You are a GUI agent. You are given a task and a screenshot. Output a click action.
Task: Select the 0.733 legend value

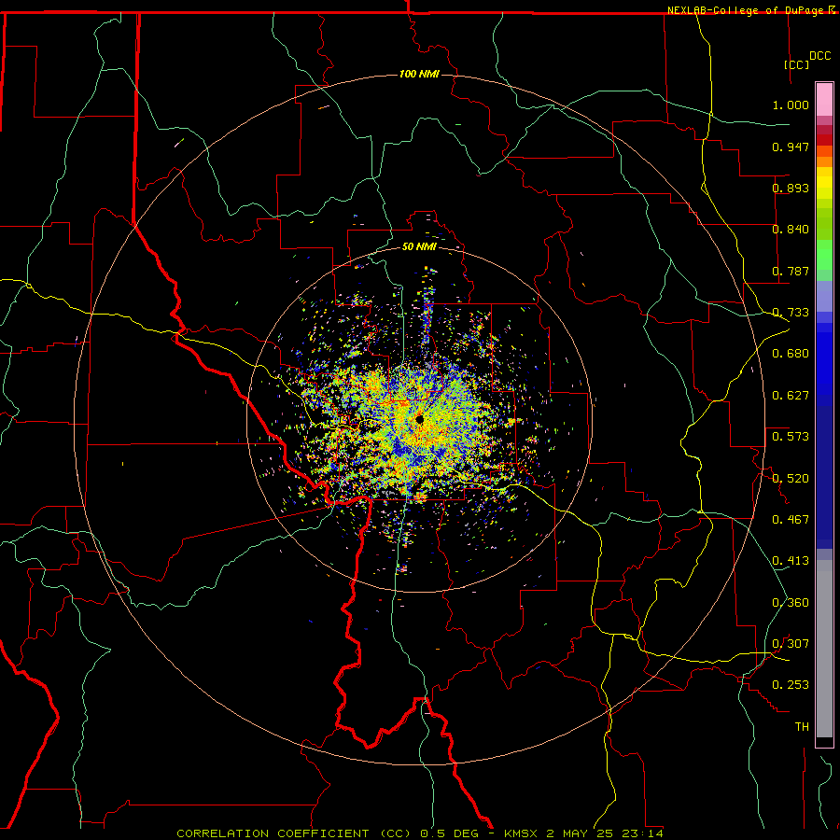click(x=791, y=313)
